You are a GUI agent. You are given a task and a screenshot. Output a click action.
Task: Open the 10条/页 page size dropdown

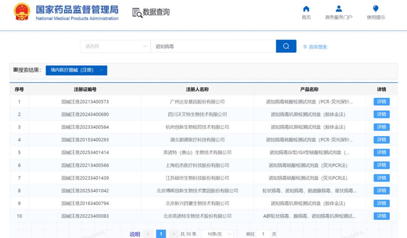pyautogui.click(x=217, y=234)
